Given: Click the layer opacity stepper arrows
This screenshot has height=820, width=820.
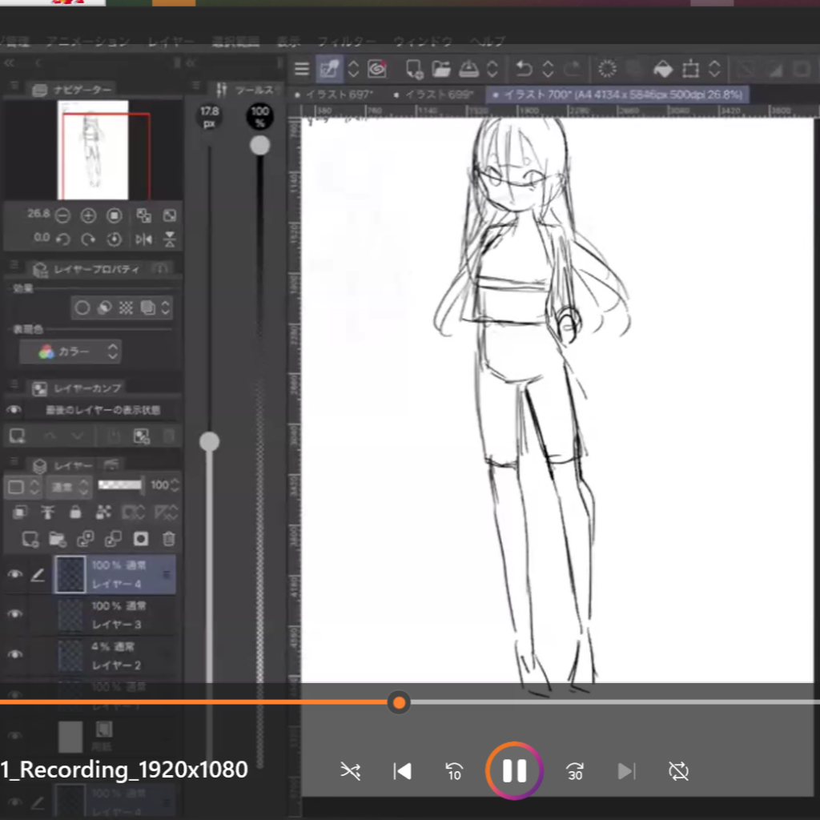Looking at the screenshot, I should click(175, 485).
